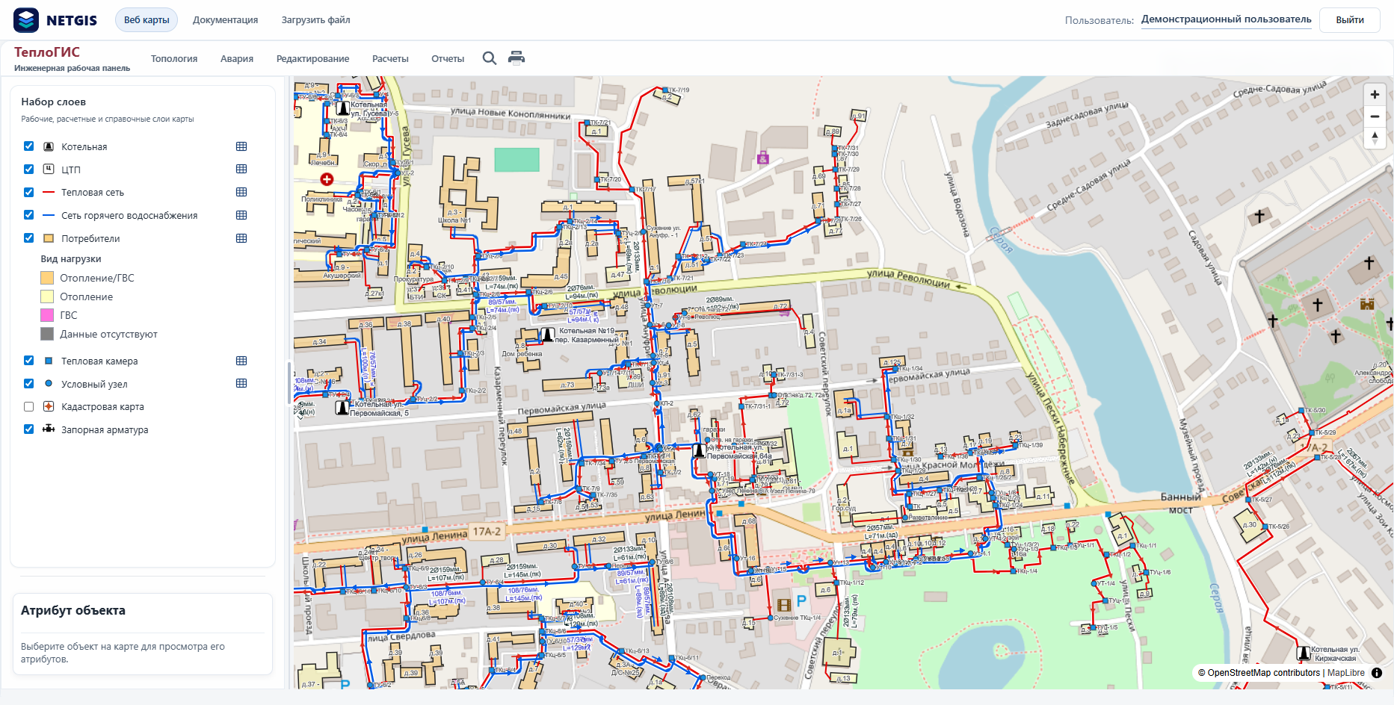This screenshot has width=1394, height=705.
Task: Open the Документация page
Action: coord(225,20)
